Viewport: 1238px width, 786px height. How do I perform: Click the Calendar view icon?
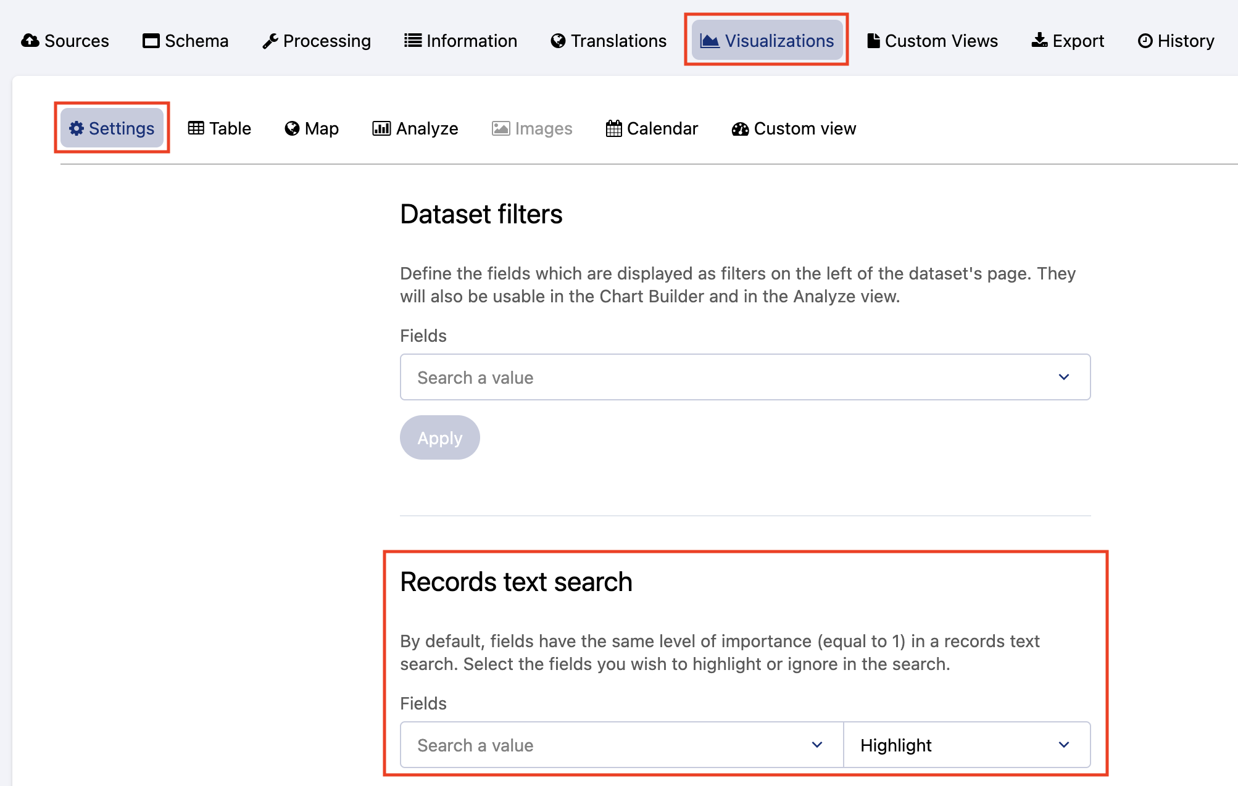click(x=614, y=128)
